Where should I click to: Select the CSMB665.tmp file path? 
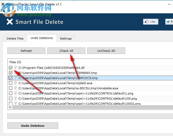click(58, 73)
